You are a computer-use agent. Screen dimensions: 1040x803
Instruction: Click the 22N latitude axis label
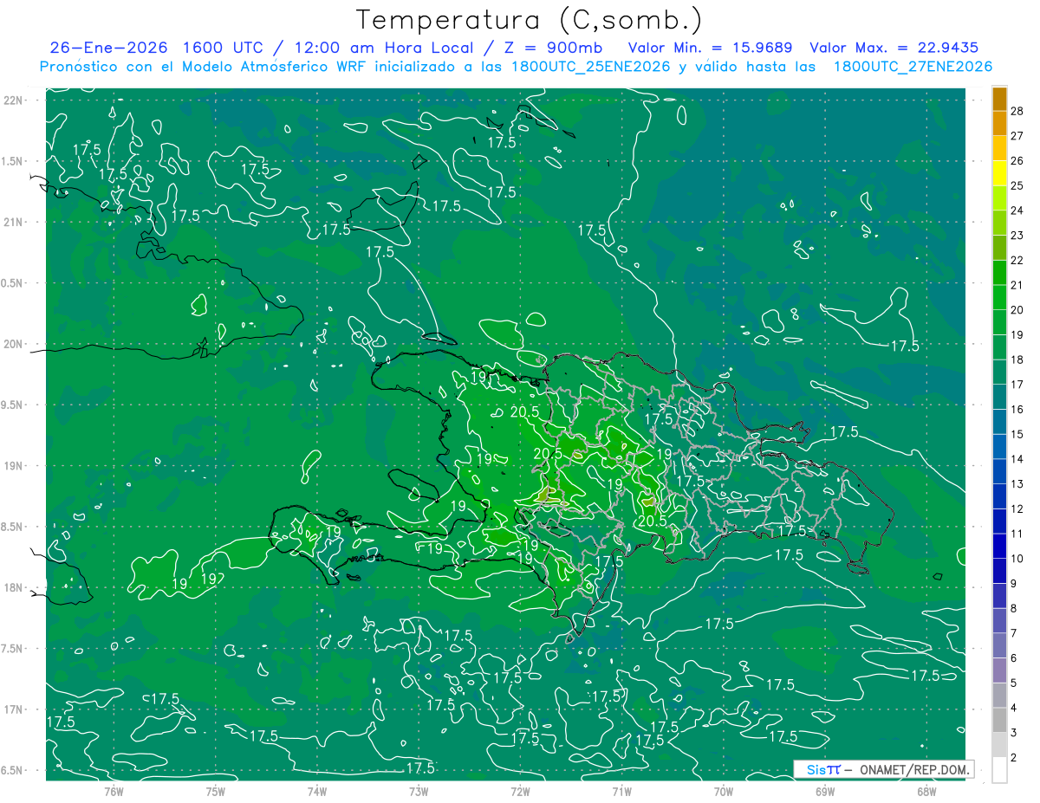tap(14, 100)
